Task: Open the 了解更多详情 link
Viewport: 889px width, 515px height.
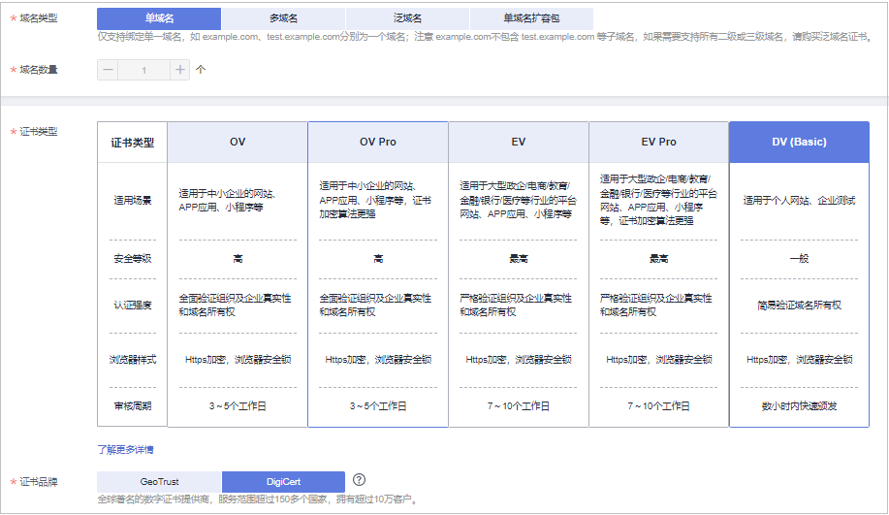Action: point(125,450)
